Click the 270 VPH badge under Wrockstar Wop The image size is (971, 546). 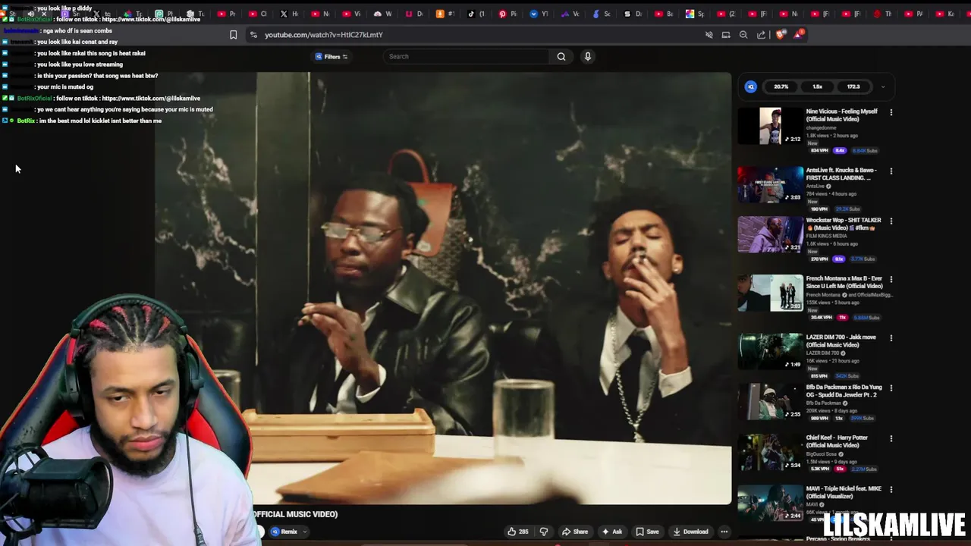(x=819, y=259)
